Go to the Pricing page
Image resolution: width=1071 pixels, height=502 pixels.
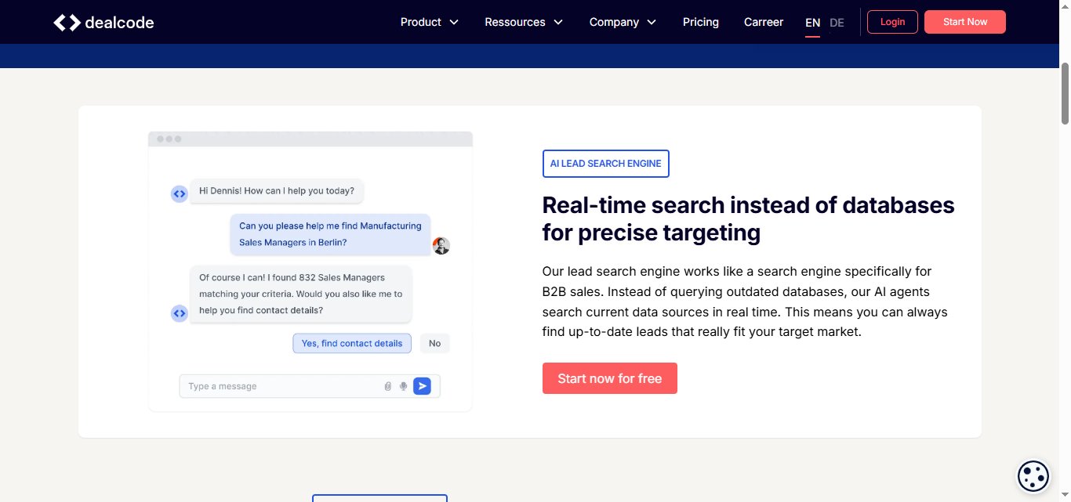pyautogui.click(x=700, y=22)
